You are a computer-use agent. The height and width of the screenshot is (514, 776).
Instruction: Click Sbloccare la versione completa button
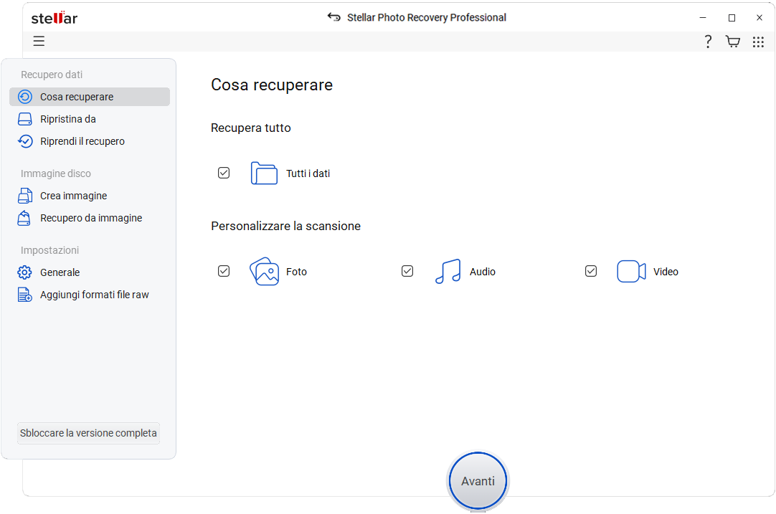click(89, 434)
